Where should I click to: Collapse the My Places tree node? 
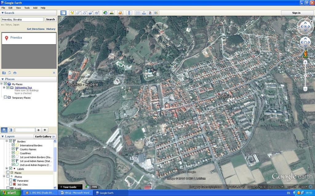[2, 84]
